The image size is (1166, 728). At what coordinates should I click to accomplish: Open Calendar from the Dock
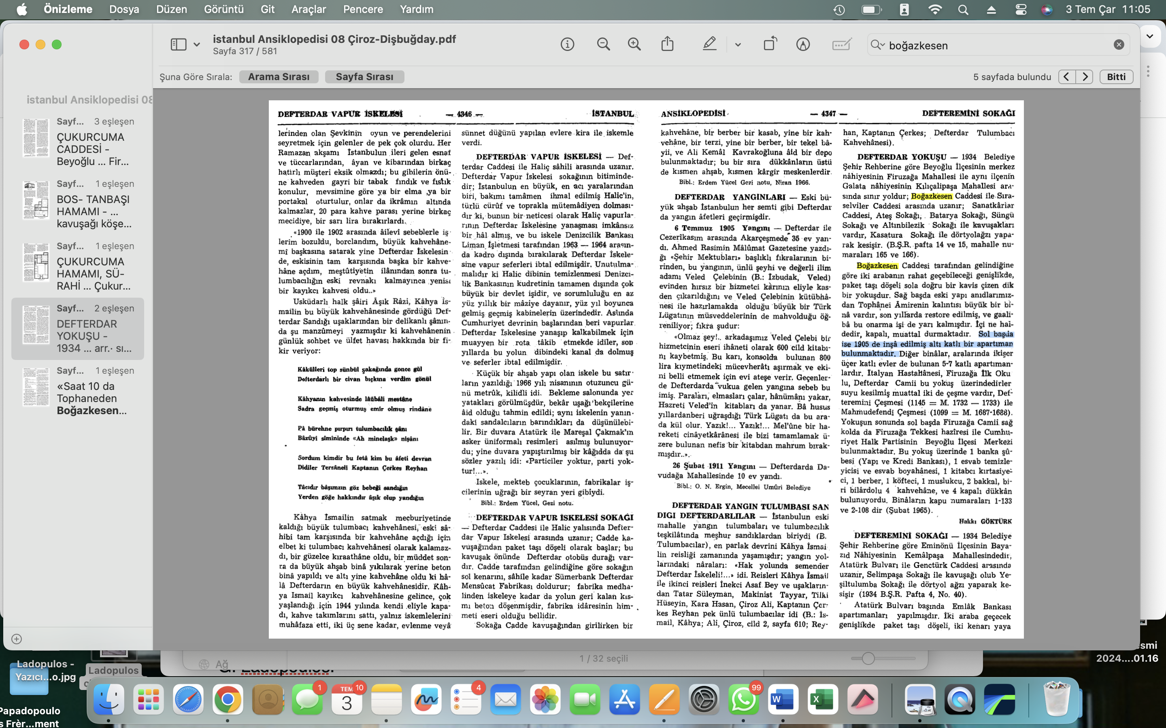pos(347,699)
